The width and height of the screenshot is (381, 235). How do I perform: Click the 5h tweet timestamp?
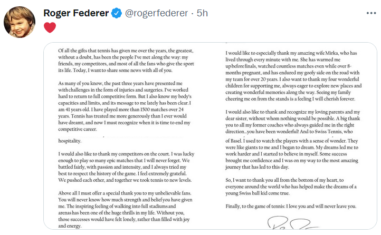(x=203, y=12)
